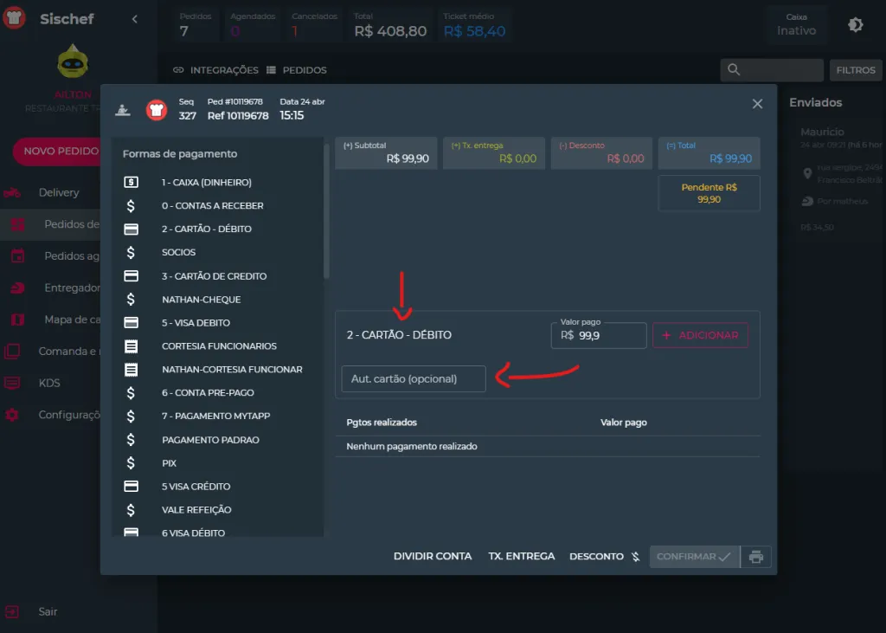Choose 2 - CARTÃO - DÉBITO in list
Image resolution: width=886 pixels, height=633 pixels.
218,229
